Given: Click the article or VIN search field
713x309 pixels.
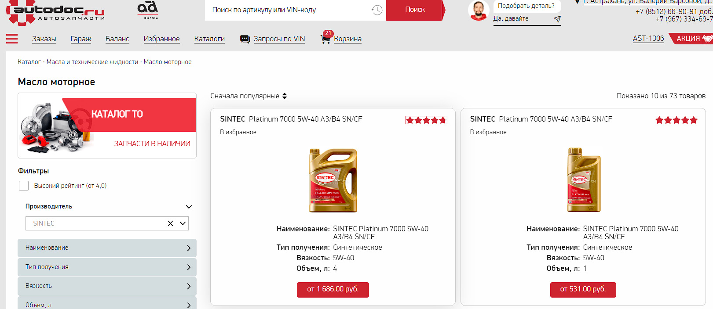Looking at the screenshot, I should (288, 10).
